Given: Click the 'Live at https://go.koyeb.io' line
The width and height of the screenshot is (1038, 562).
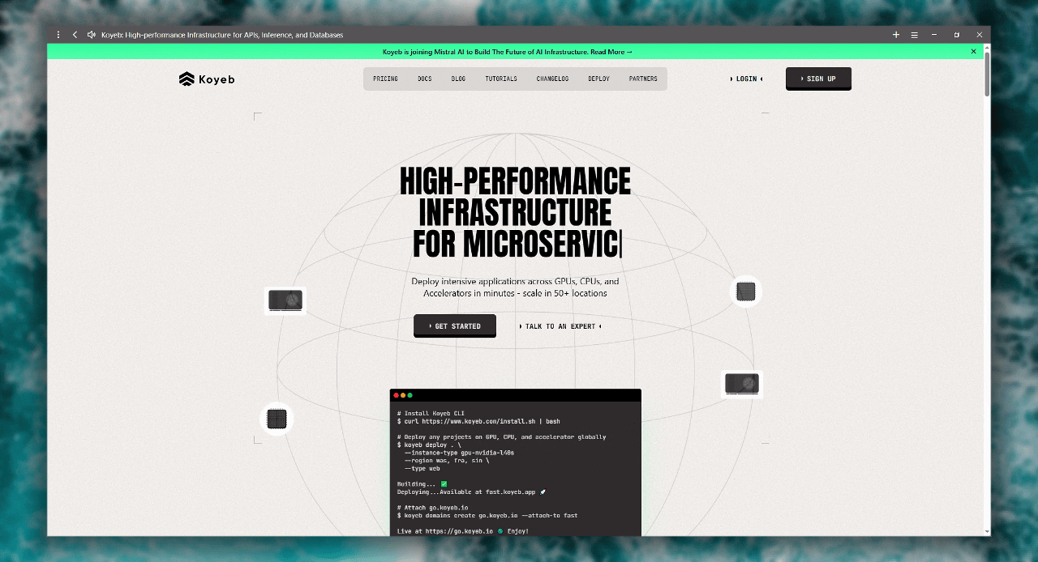Looking at the screenshot, I should tap(463, 531).
